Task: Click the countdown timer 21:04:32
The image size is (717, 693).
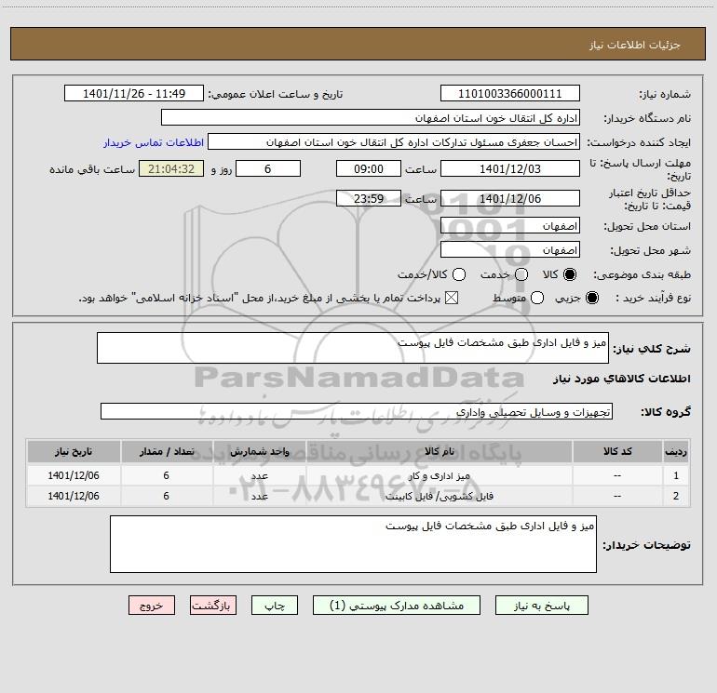Action: pyautogui.click(x=171, y=168)
